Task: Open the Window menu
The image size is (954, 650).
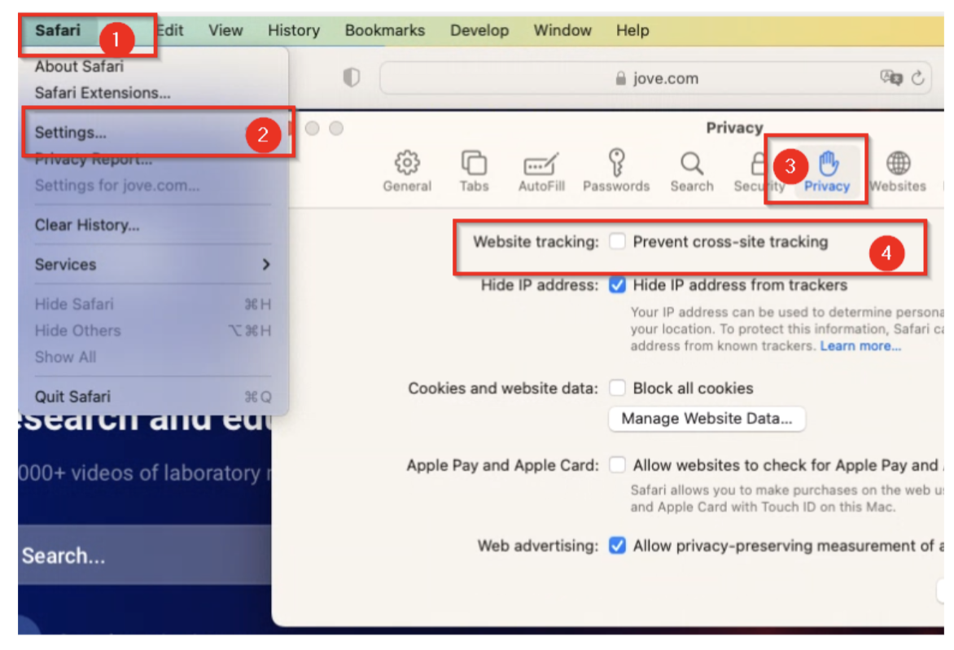Action: point(562,30)
